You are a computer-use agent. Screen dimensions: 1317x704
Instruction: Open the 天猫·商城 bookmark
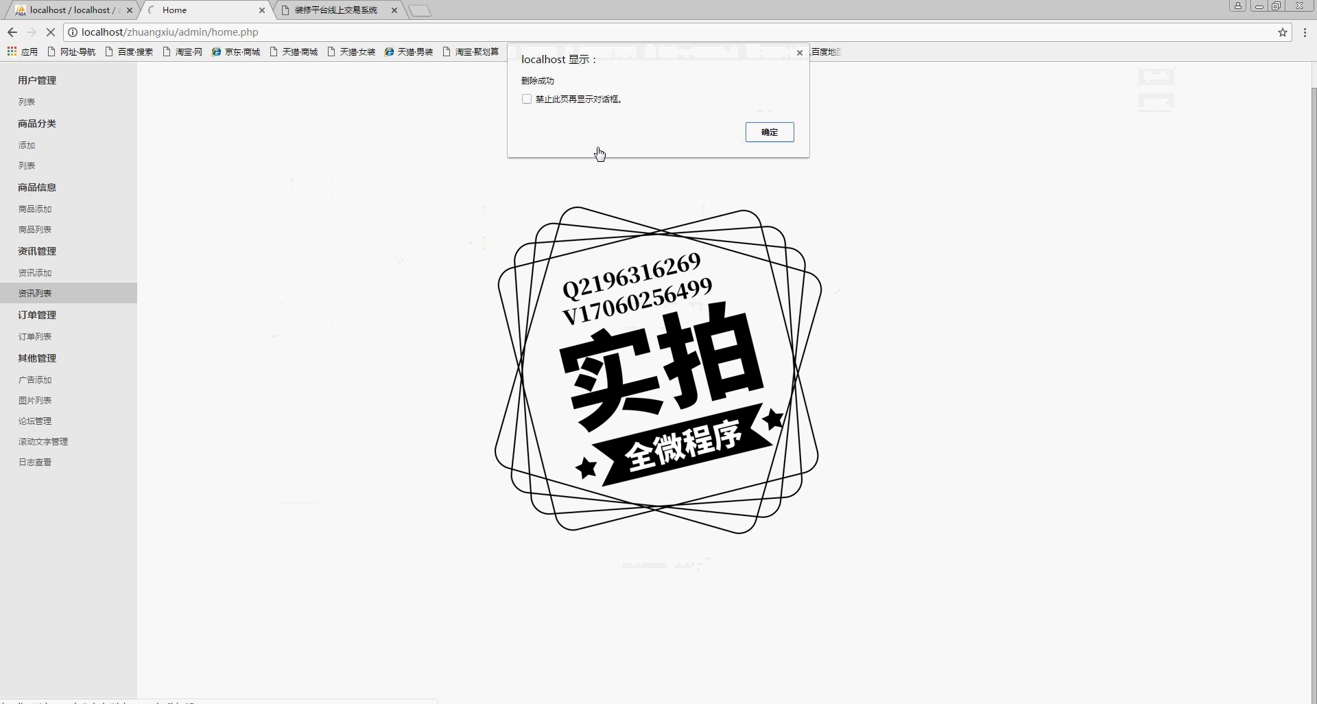[x=294, y=51]
